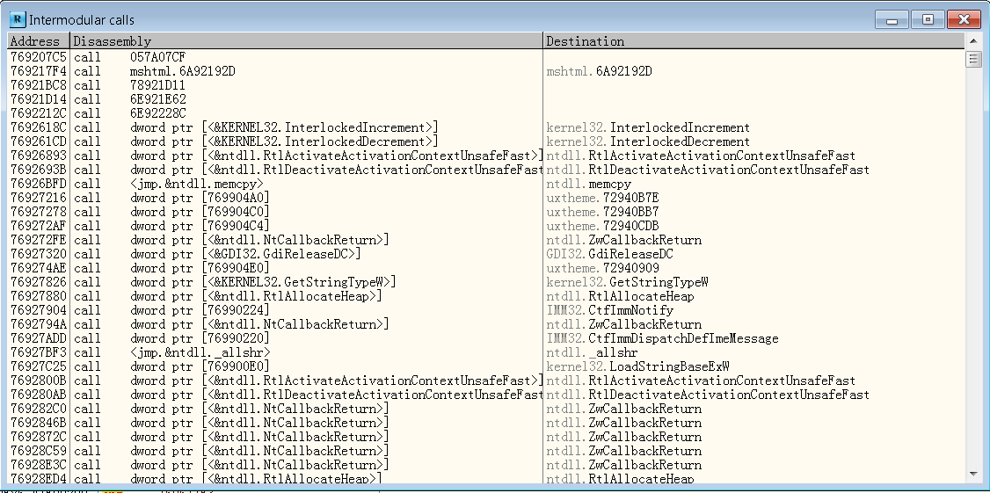
Task: Select mshtml.6A92192D destination cell
Action: tap(599, 71)
